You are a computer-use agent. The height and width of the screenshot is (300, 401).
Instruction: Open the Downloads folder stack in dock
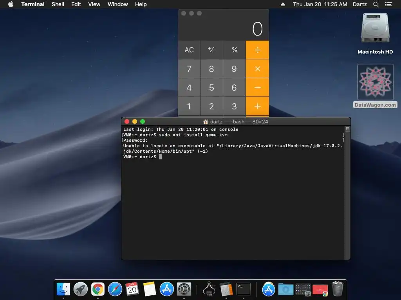point(285,289)
